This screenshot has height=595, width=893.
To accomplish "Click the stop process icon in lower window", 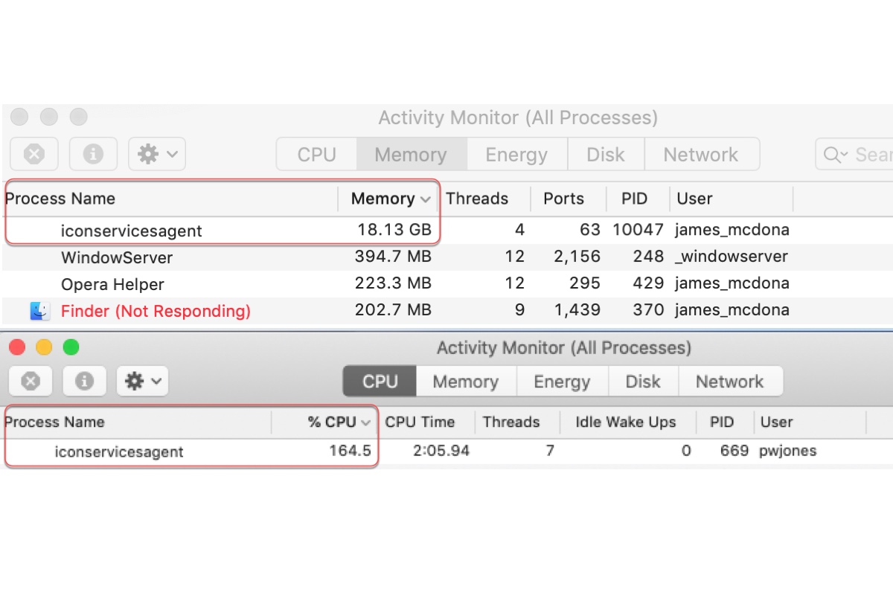I will (x=31, y=382).
